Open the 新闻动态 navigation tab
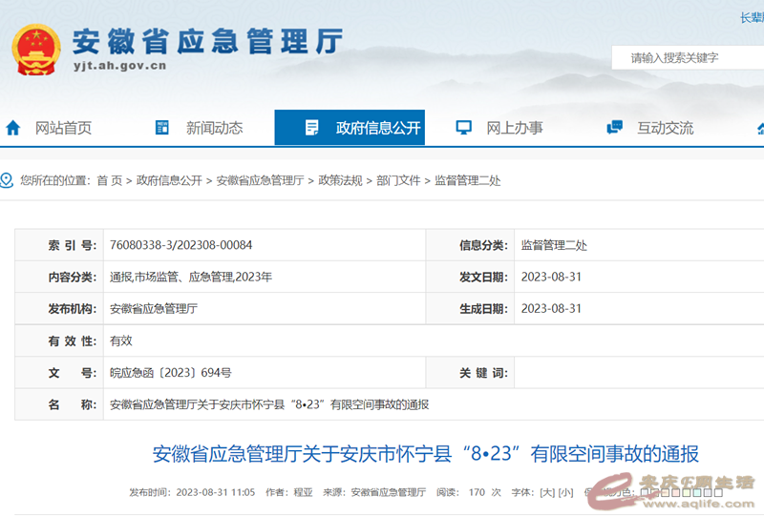Screen dimensions: 764x516 pyautogui.click(x=214, y=128)
